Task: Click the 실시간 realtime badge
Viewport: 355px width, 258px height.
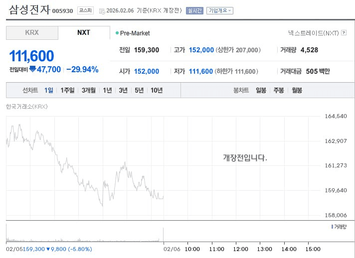Action: [194, 10]
